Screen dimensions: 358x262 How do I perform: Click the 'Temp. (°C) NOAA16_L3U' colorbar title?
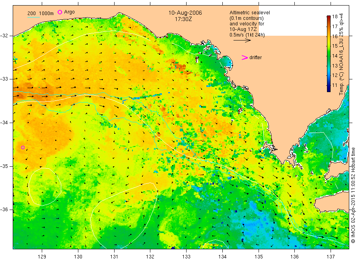tap(341, 55)
